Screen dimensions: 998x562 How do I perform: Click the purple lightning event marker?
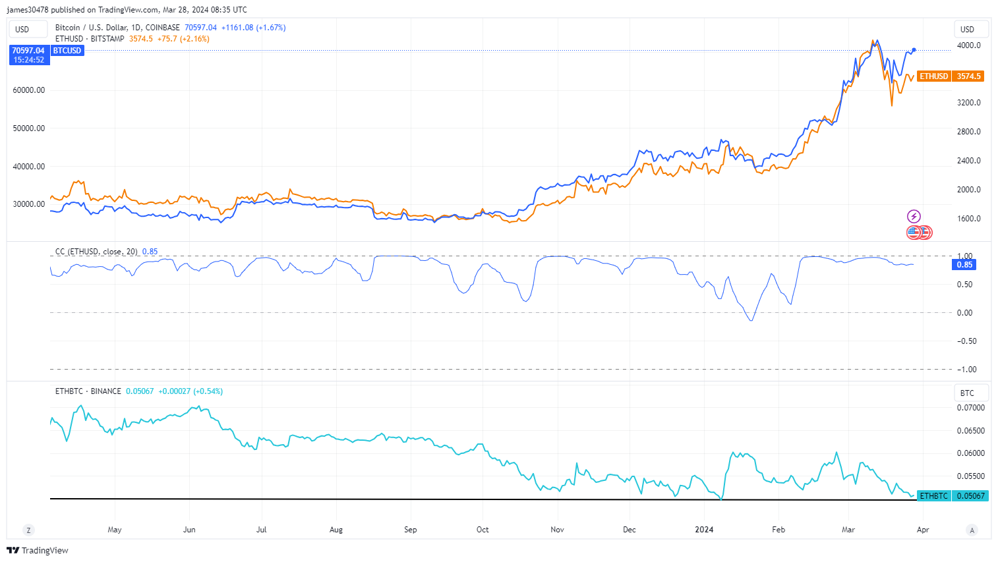tap(914, 216)
